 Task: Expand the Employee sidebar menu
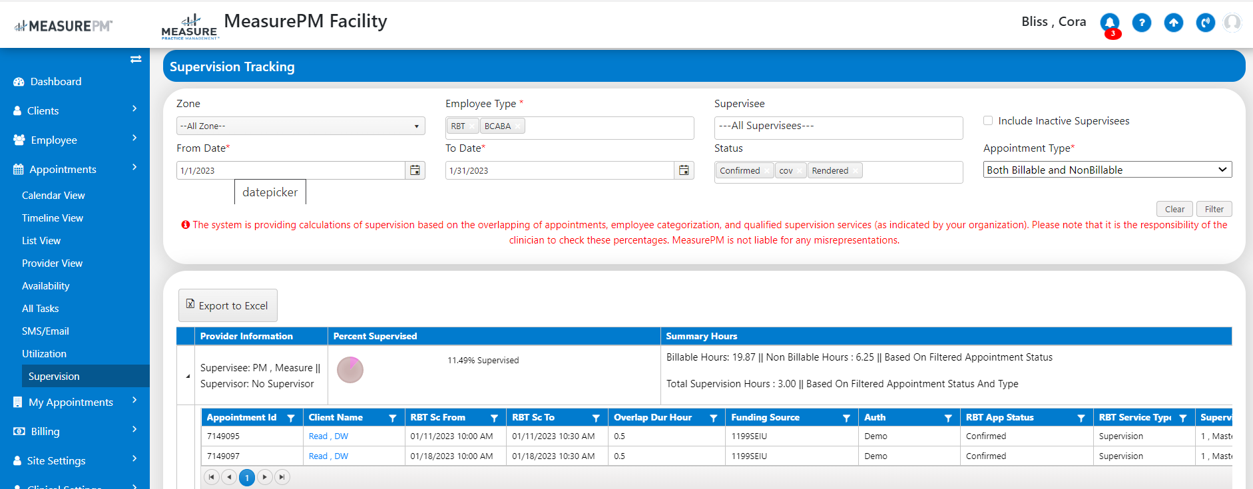(75, 140)
